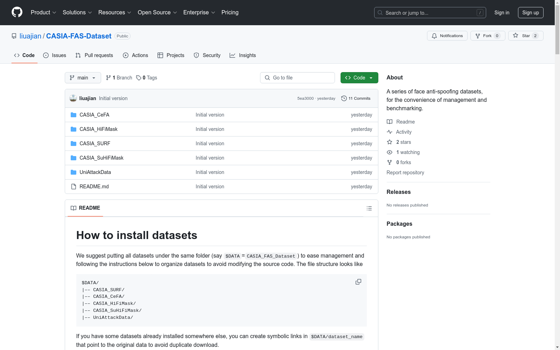This screenshot has height=350, width=560.
Task: Click the liuajian commit author avatar
Action: (73, 98)
